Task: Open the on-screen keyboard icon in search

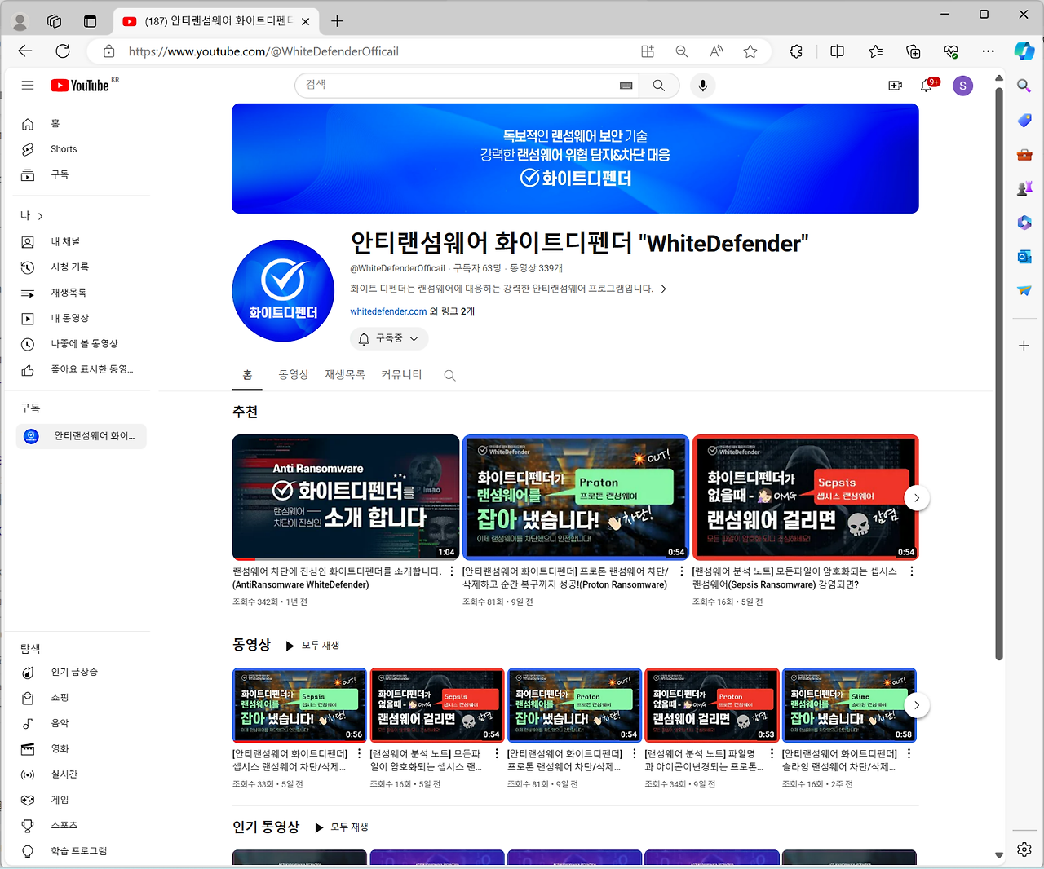Action: click(x=626, y=86)
